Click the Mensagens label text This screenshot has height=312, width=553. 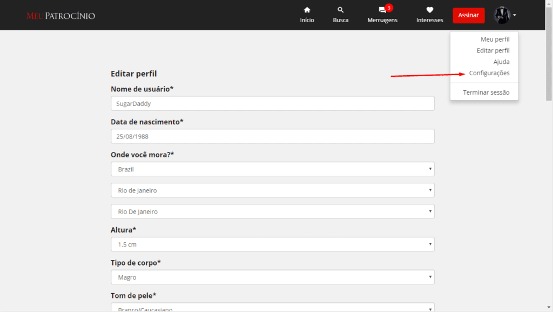click(x=382, y=20)
